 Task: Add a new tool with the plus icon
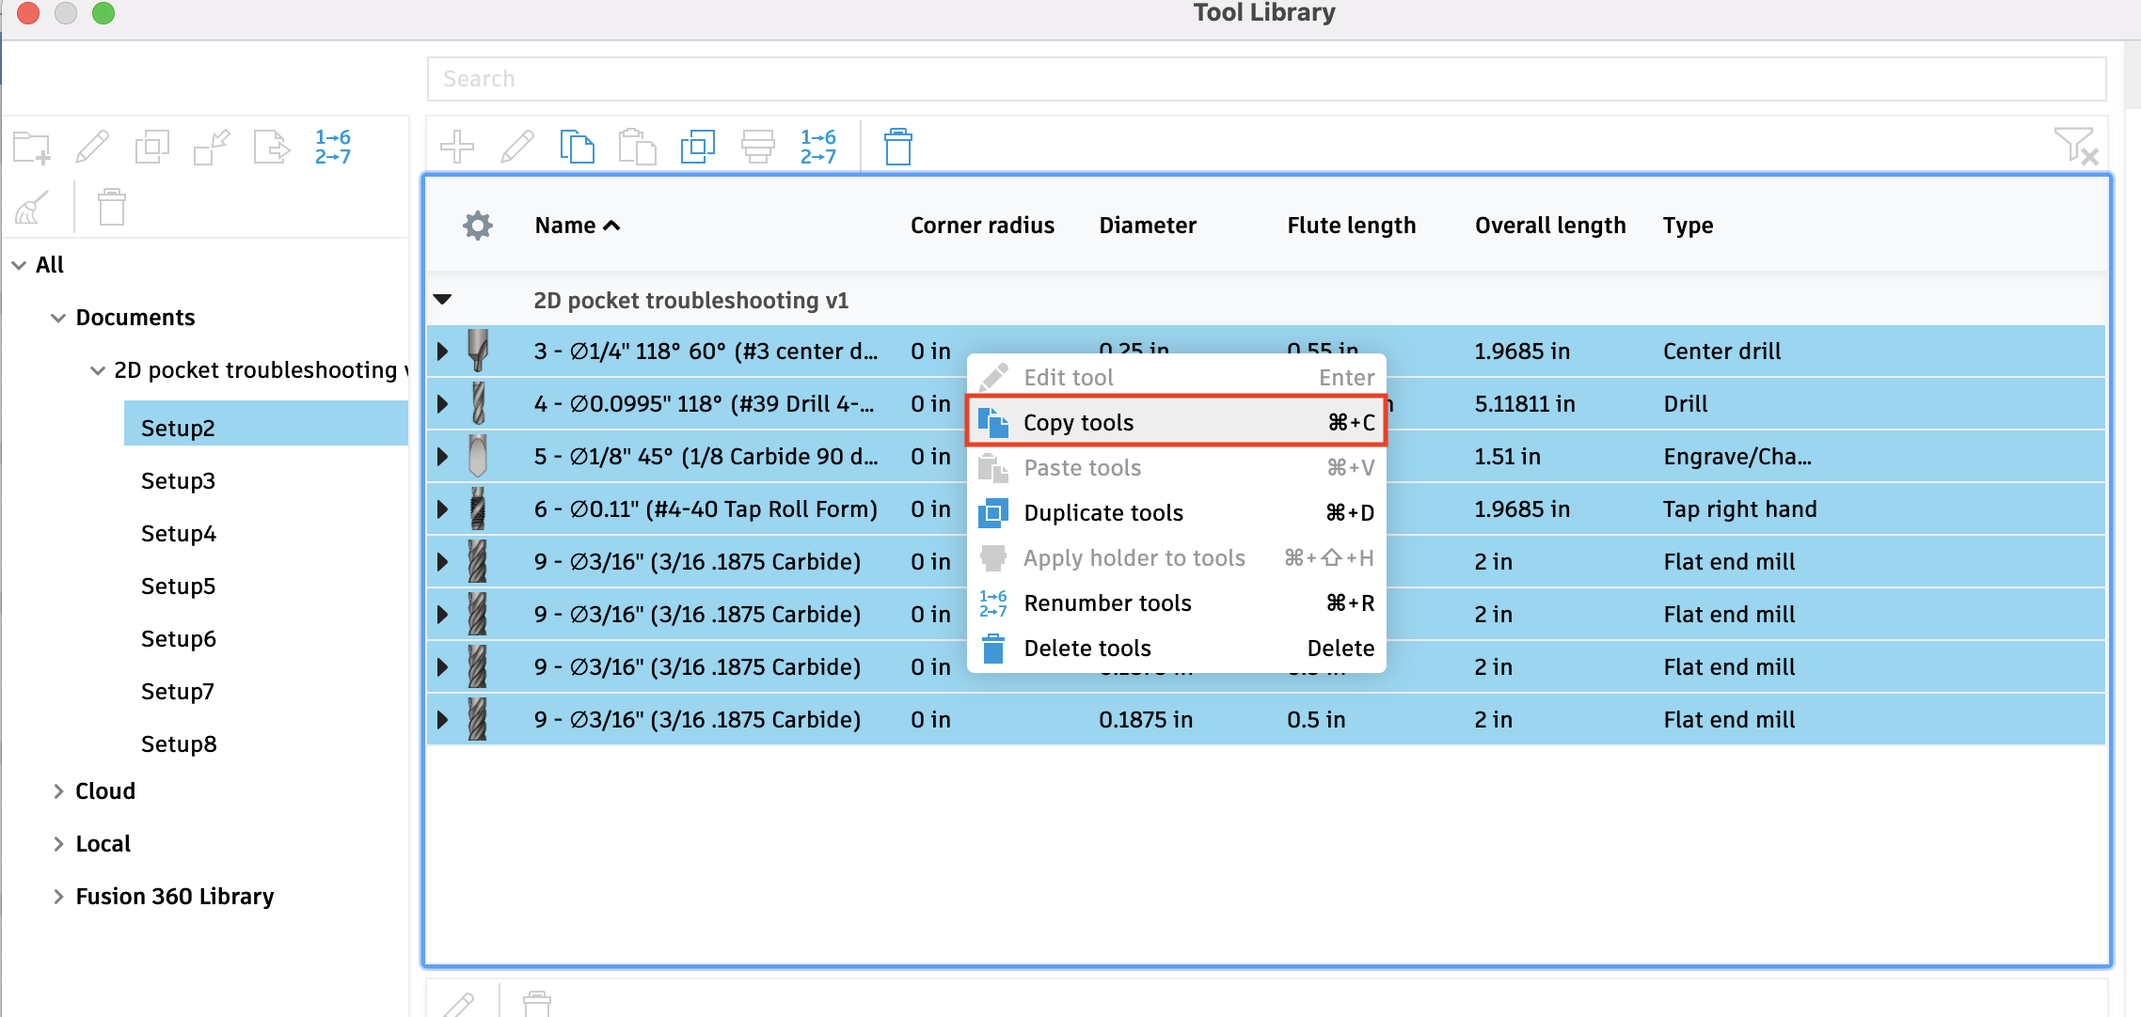tap(457, 147)
